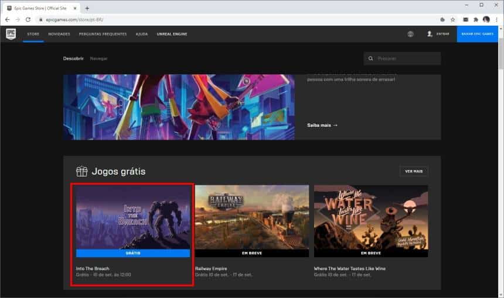The height and width of the screenshot is (298, 504).
Task: Open the Chrome profile avatar
Action: coord(486,19)
